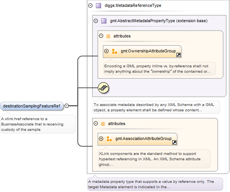Follow the AssociationAttributeGroup reference arrow icon
The image size is (230, 192).
[174, 142]
